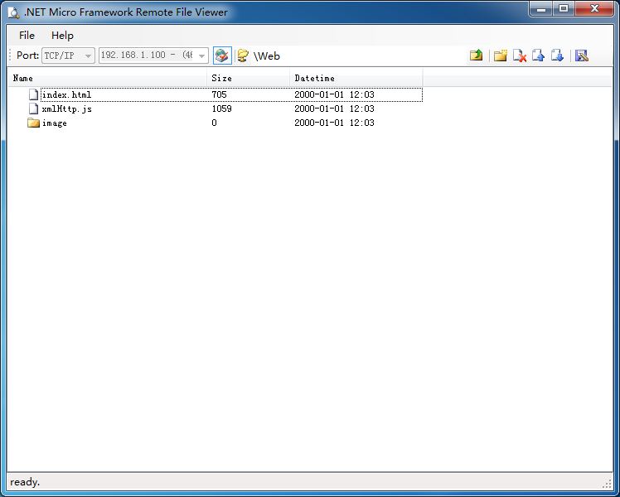Open the Help menu
Image resolution: width=620 pixels, height=497 pixels.
coord(62,35)
